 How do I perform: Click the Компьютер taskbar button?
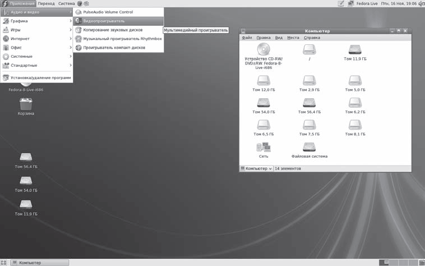[35, 262]
